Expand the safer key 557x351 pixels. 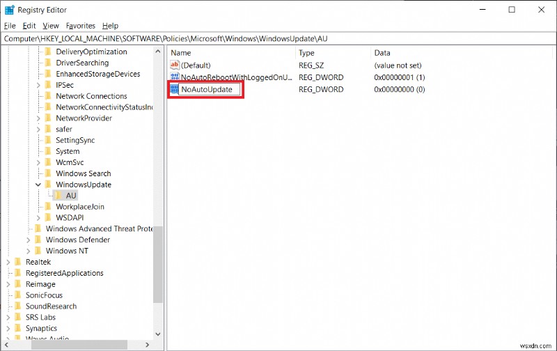(x=38, y=130)
